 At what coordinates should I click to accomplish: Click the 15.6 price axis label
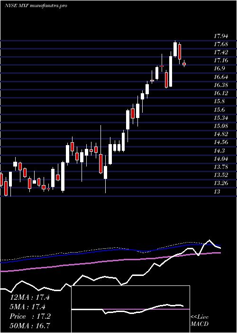[x=219, y=109]
